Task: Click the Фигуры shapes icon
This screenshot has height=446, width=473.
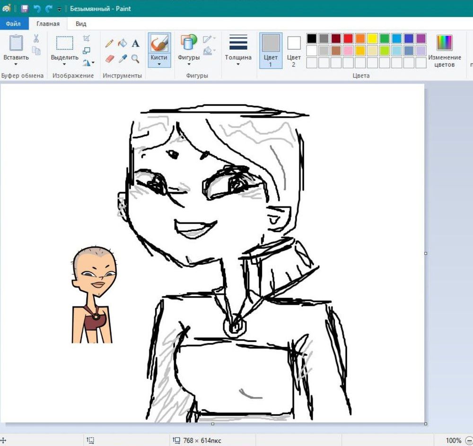Action: [189, 42]
